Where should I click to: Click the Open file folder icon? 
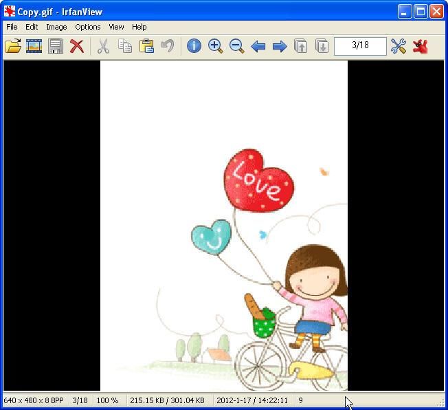click(12, 46)
